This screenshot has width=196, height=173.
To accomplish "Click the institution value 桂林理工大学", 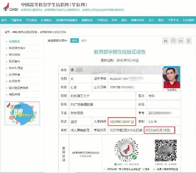I will pos(80,96).
